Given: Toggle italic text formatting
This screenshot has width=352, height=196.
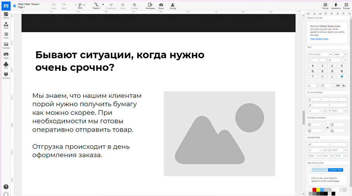Looking at the screenshot, I should (x=322, y=66).
